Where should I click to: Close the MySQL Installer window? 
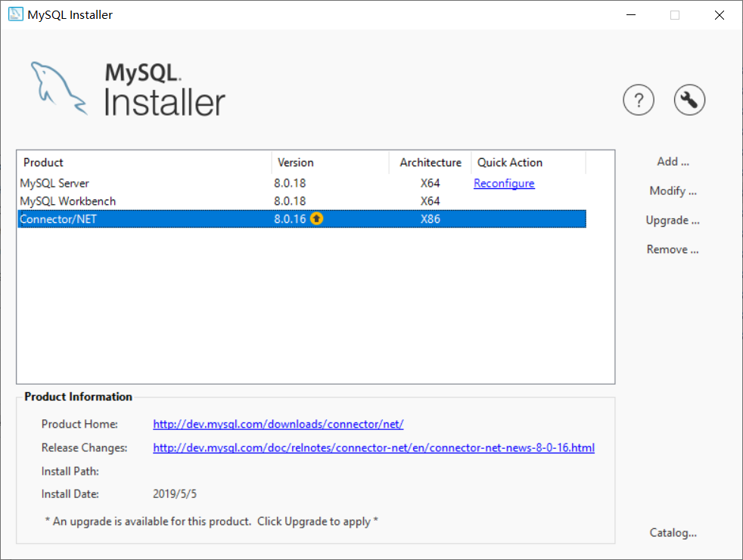(x=720, y=14)
